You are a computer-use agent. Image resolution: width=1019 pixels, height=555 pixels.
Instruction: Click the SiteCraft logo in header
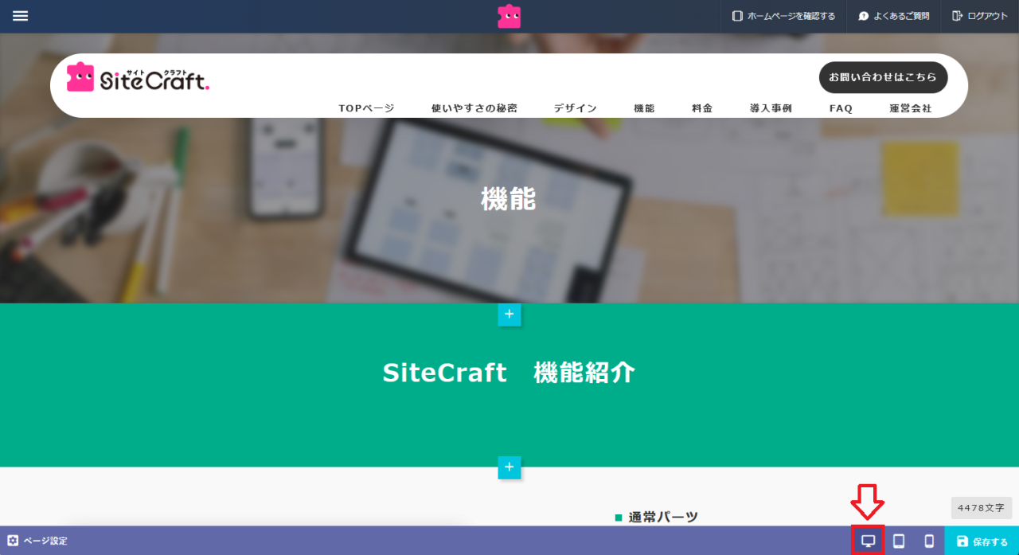tap(138, 78)
